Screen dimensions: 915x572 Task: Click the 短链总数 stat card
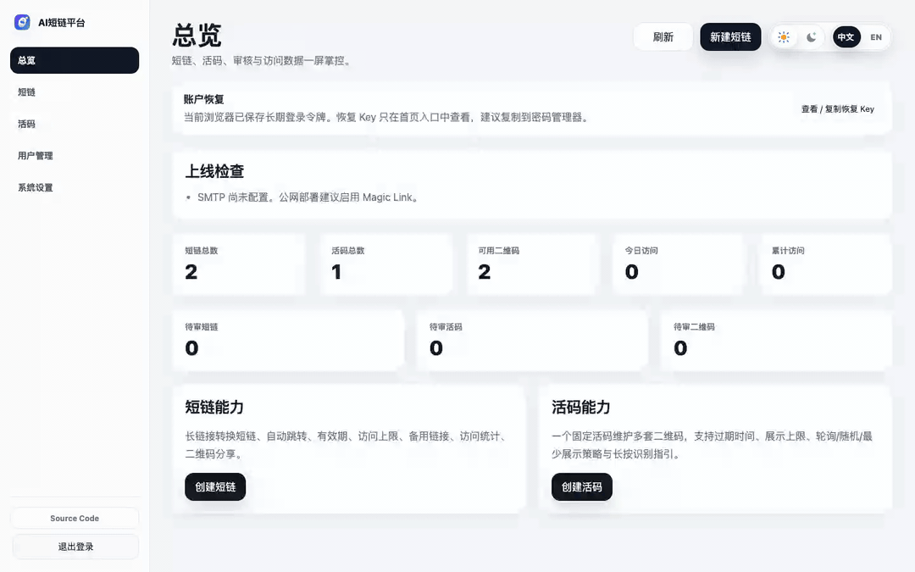pos(239,264)
